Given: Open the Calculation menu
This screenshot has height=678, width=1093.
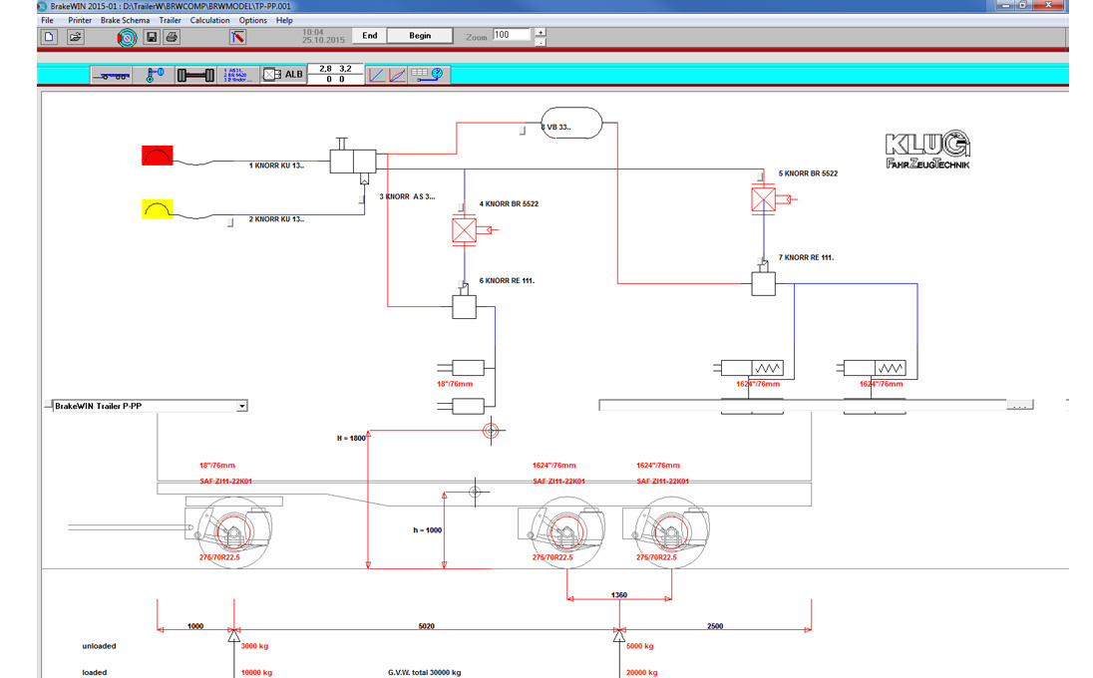Looking at the screenshot, I should tap(209, 20).
